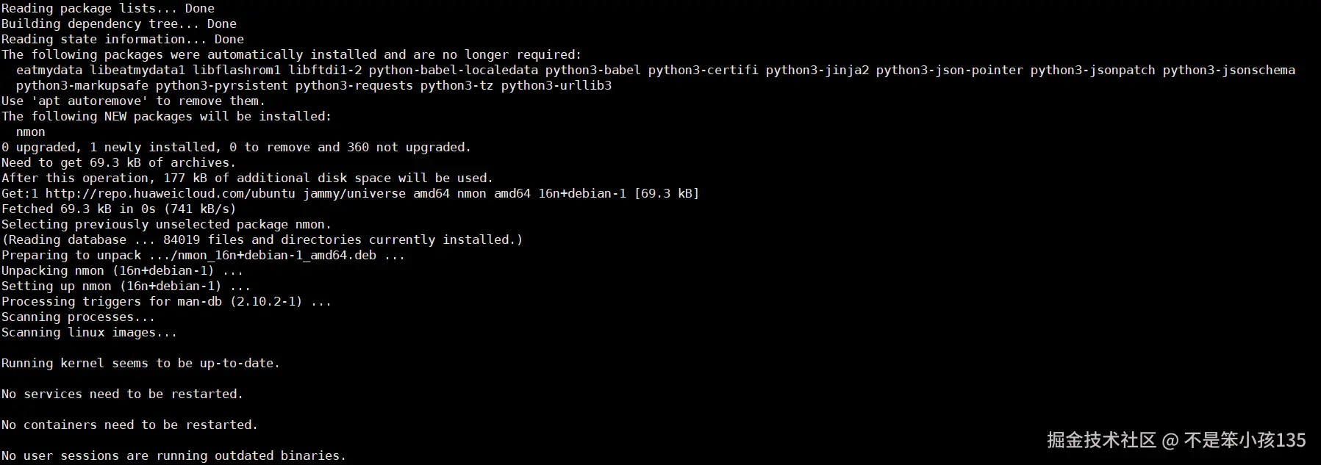The image size is (1321, 465).
Task: Click the eatmydata package name
Action: point(49,70)
